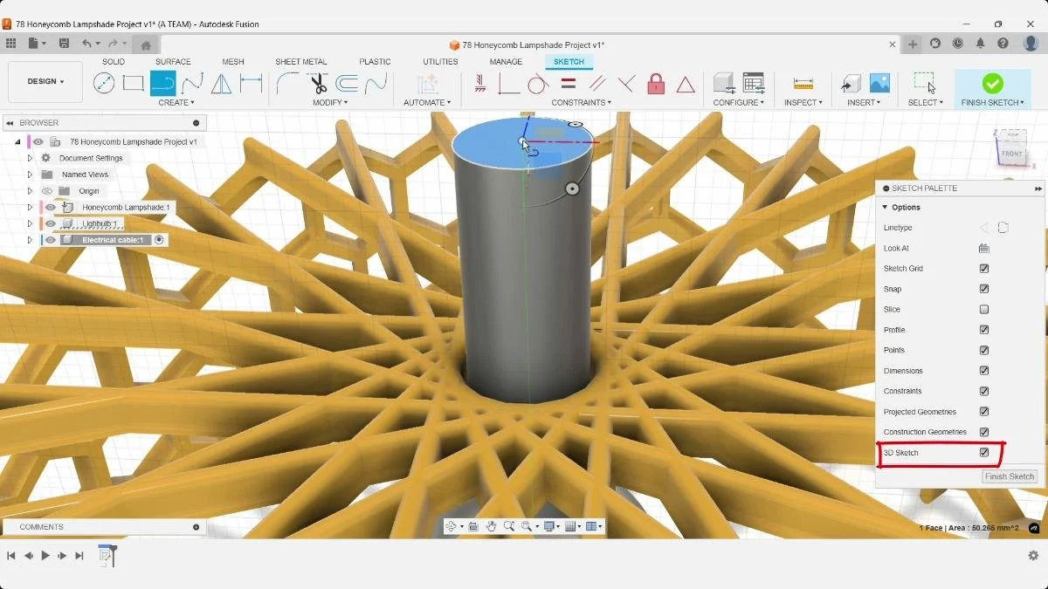Apply the Coincident constraint
Viewport: 1048px width, 589px height.
(509, 84)
